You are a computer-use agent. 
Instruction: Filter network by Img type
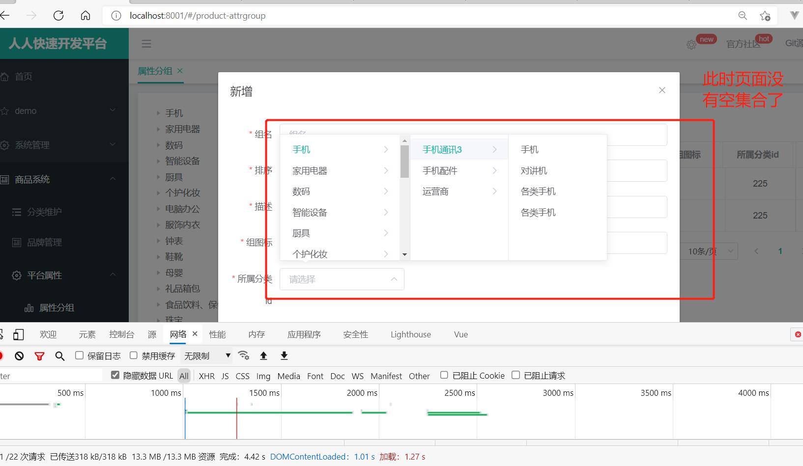coord(263,376)
